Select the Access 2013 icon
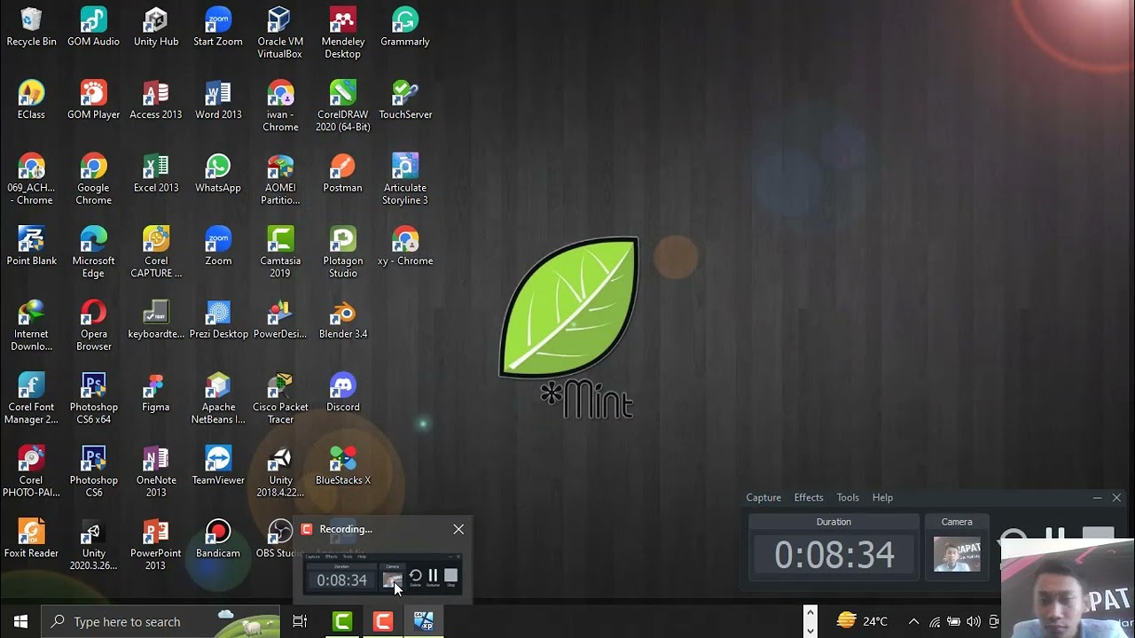Image resolution: width=1135 pixels, height=638 pixels. [x=156, y=100]
